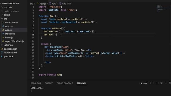Collapse the components folder chevron

[x=3, y=22]
